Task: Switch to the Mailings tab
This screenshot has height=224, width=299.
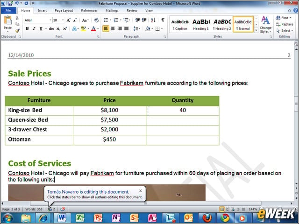Action: coord(112,10)
